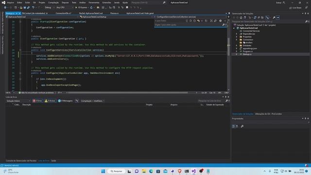Select Connected Services in Solution Explorer
311x175 pixels.
[251, 31]
